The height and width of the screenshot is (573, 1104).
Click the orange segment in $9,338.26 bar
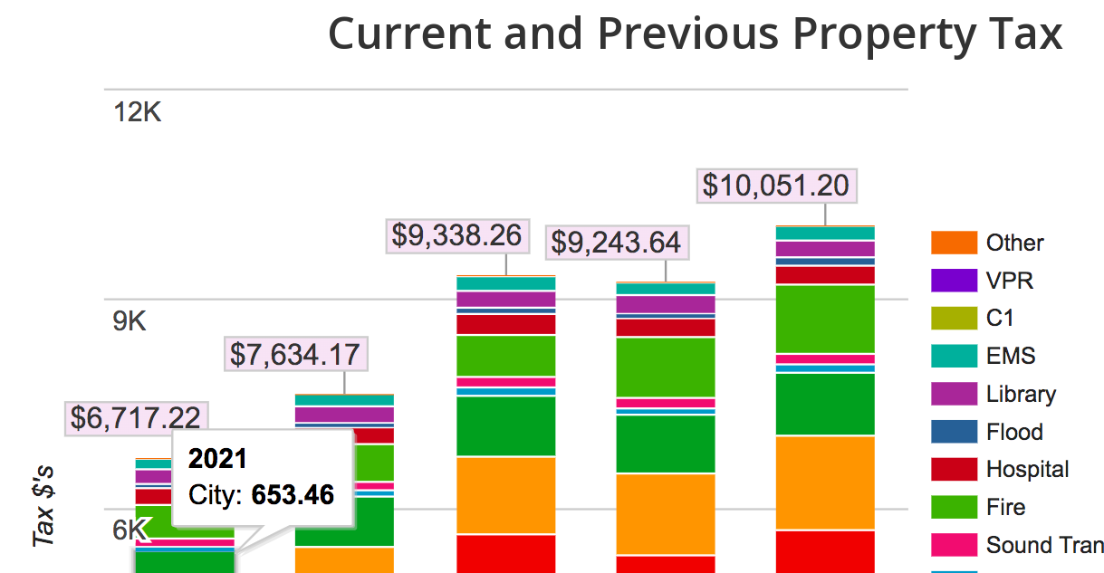[506, 495]
